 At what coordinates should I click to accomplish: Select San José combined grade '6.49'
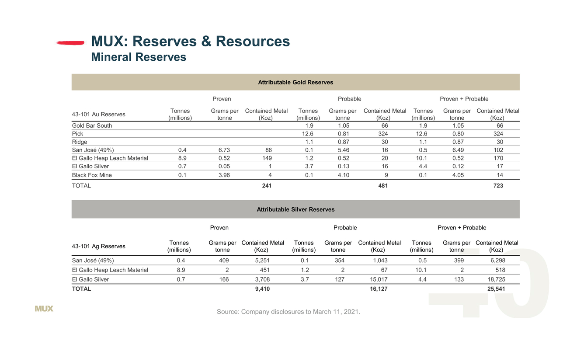pos(458,150)
